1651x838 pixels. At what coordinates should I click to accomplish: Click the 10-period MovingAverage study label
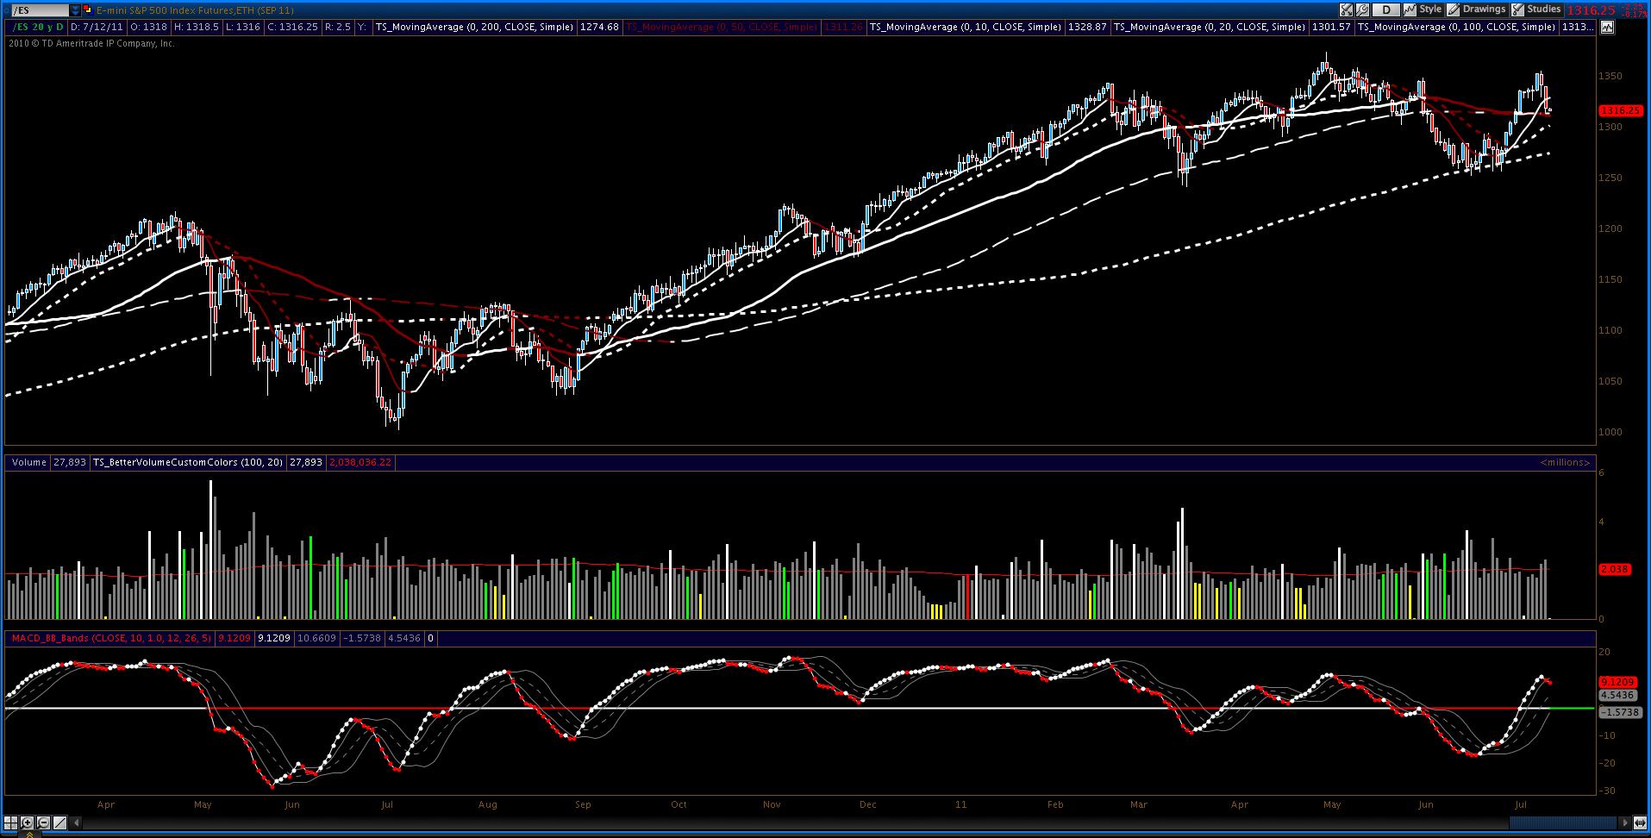(966, 27)
